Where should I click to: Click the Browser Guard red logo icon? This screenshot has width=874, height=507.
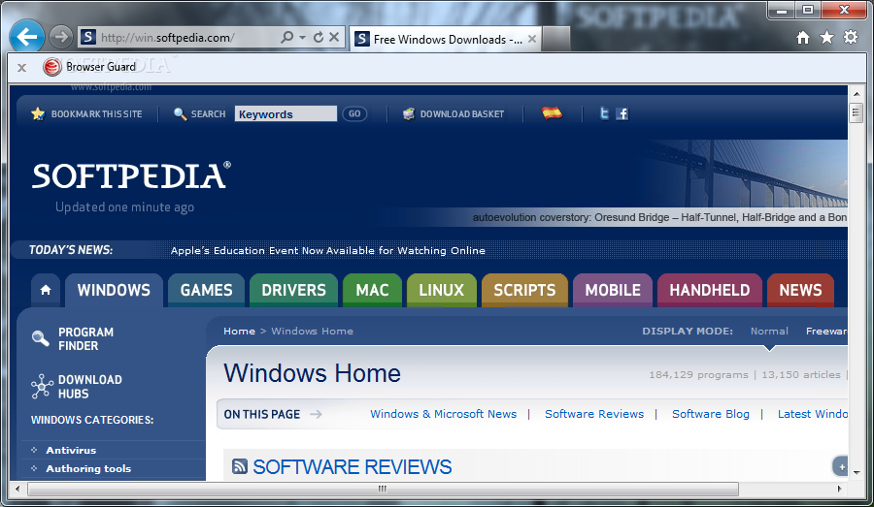(x=51, y=67)
